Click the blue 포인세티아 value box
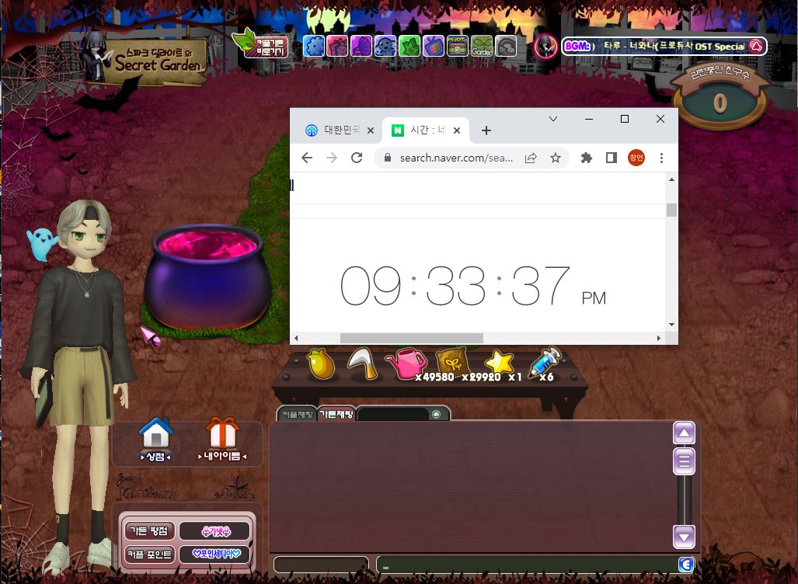The width and height of the screenshot is (798, 584). tap(214, 554)
